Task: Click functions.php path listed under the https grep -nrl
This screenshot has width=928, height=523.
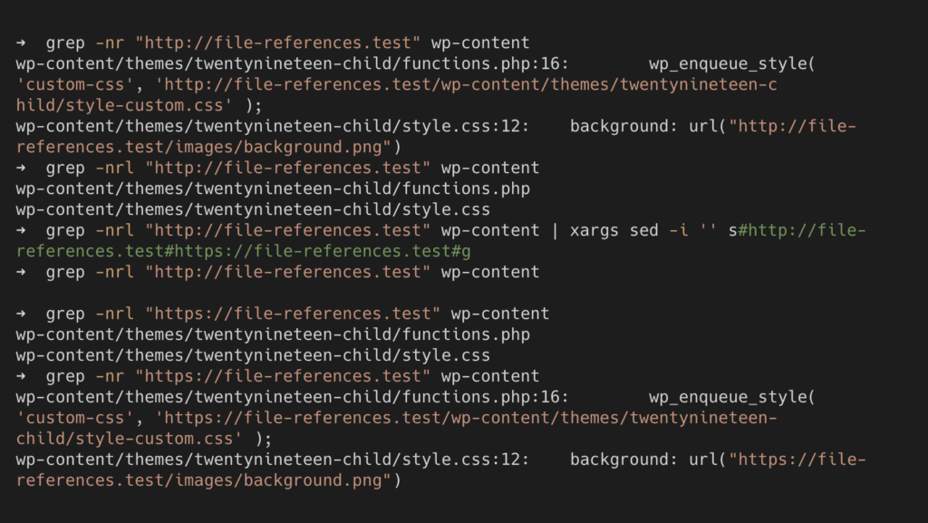Action: 273,334
